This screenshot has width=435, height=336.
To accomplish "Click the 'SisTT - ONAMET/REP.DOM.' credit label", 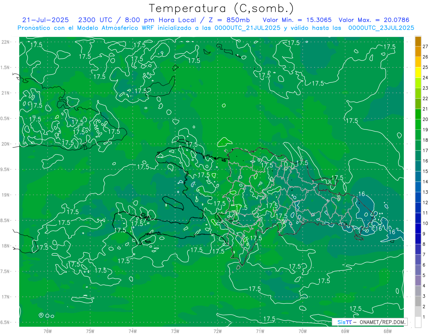I will tap(370, 322).
